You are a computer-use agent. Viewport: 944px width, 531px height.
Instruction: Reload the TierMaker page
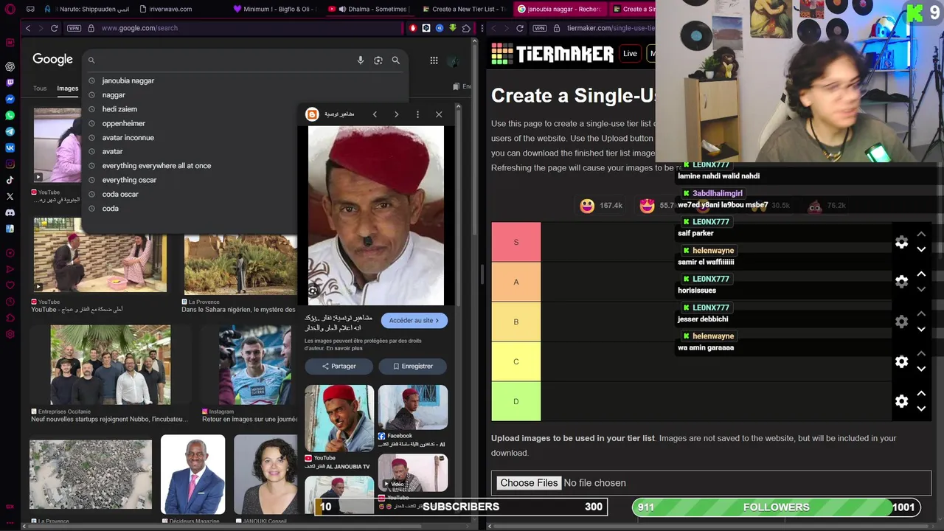point(520,28)
